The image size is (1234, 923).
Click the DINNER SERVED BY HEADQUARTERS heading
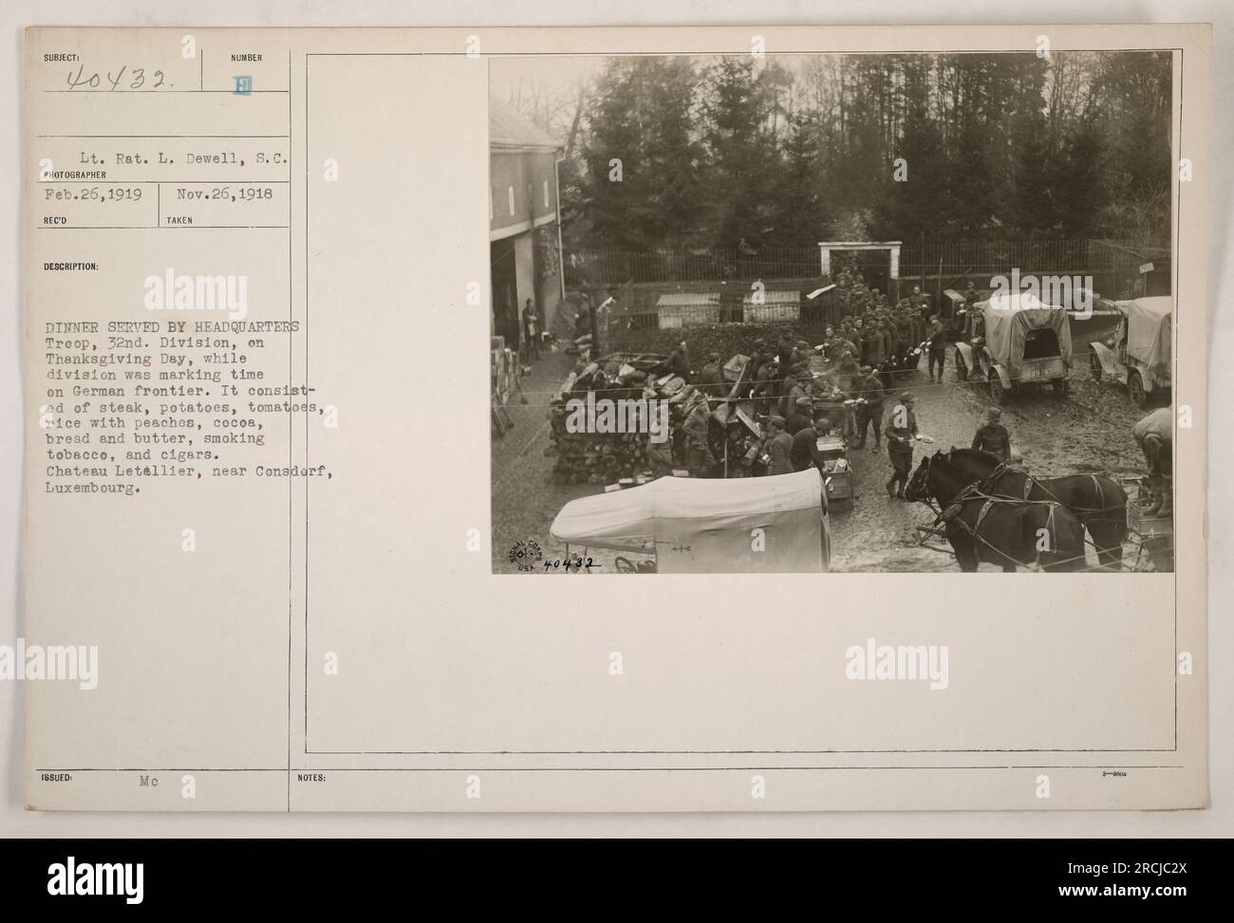click(174, 327)
